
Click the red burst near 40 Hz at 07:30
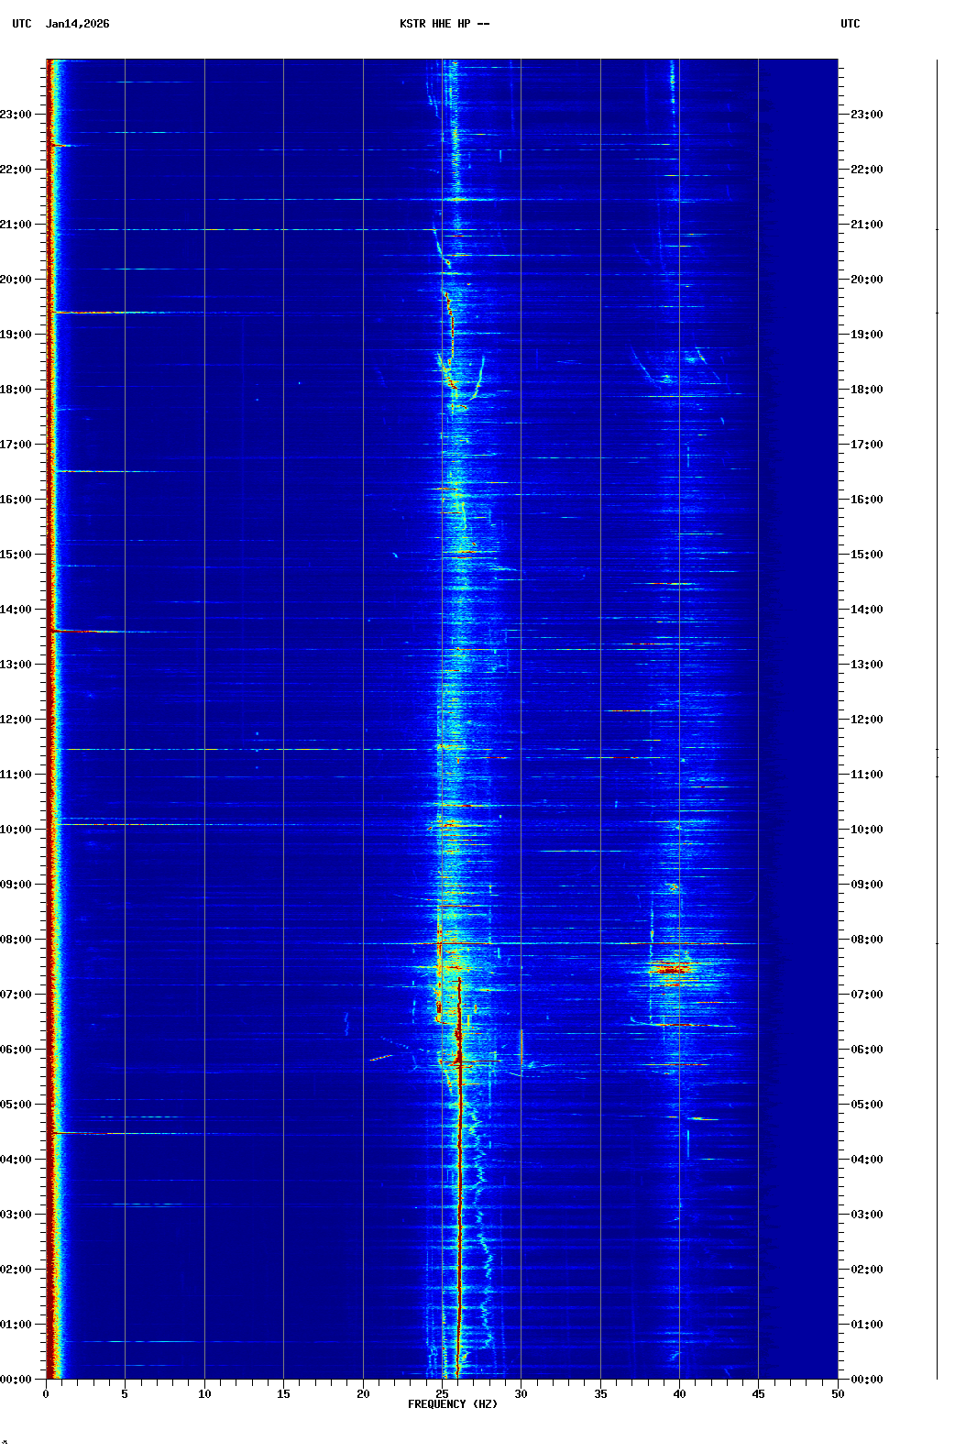674,968
